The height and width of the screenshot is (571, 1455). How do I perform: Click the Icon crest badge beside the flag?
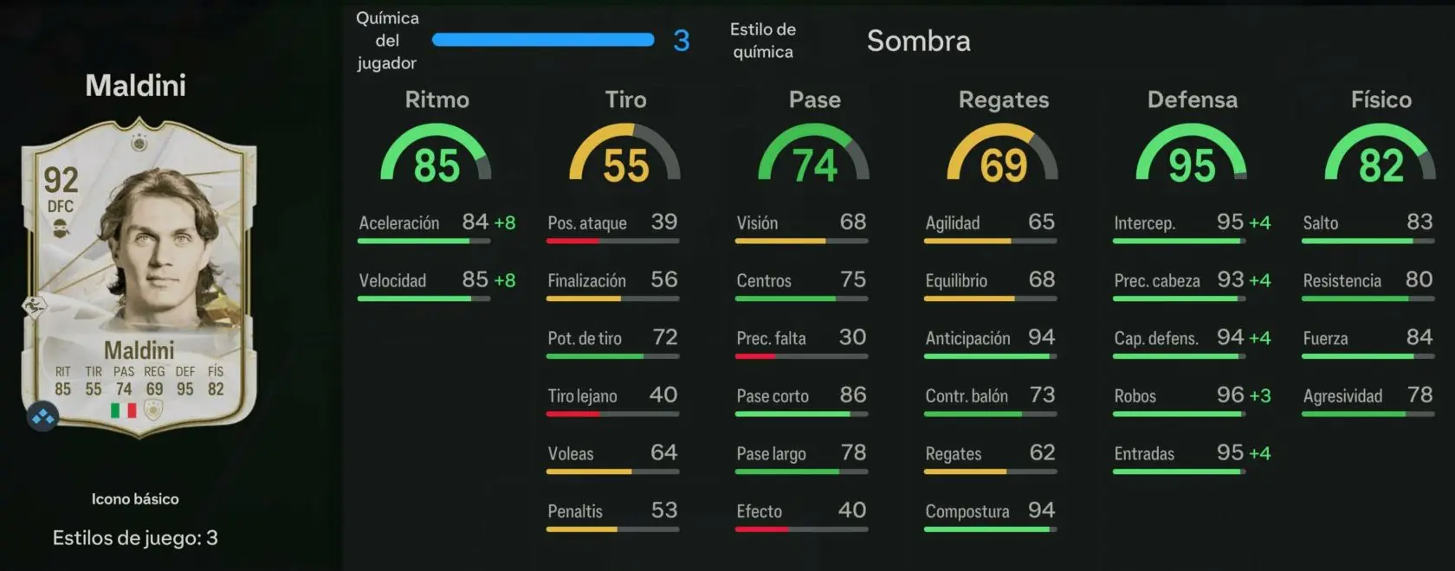(153, 410)
